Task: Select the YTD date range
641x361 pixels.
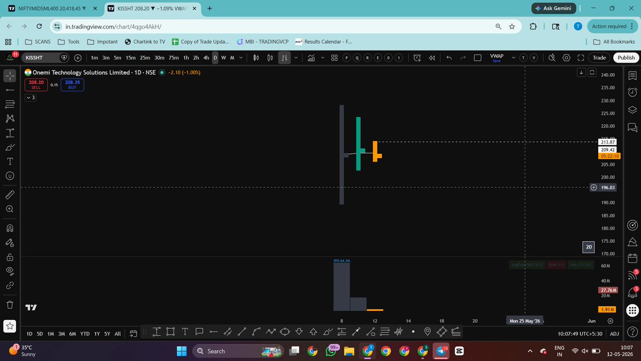Action: (85, 334)
